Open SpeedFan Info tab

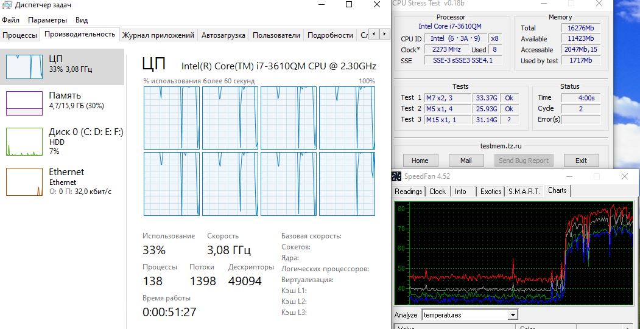point(460,192)
